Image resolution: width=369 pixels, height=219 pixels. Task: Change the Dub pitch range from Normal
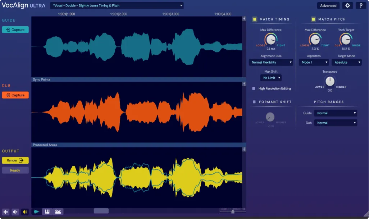coord(335,123)
